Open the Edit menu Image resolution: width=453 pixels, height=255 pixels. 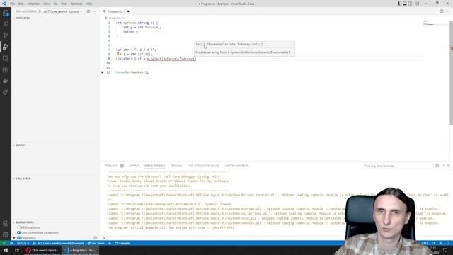pos(21,4)
